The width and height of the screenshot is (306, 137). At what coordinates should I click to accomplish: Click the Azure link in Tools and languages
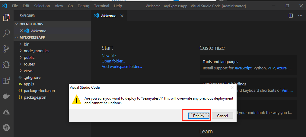coord(282,68)
